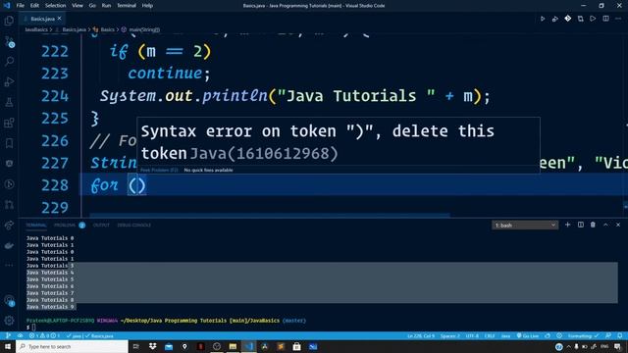Screen dimensions: 628x353
Task: Open the View menu
Action: coord(78,6)
